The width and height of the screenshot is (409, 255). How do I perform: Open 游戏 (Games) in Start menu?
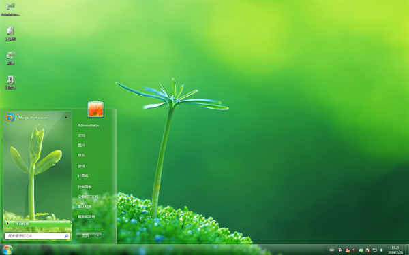pyautogui.click(x=81, y=166)
